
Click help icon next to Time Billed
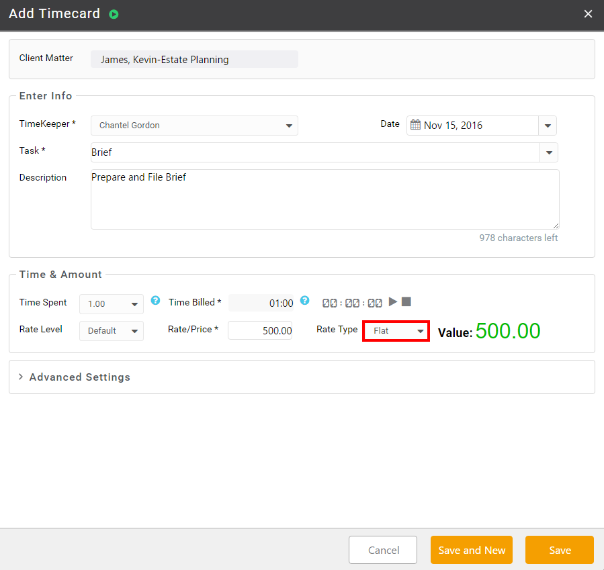click(305, 301)
